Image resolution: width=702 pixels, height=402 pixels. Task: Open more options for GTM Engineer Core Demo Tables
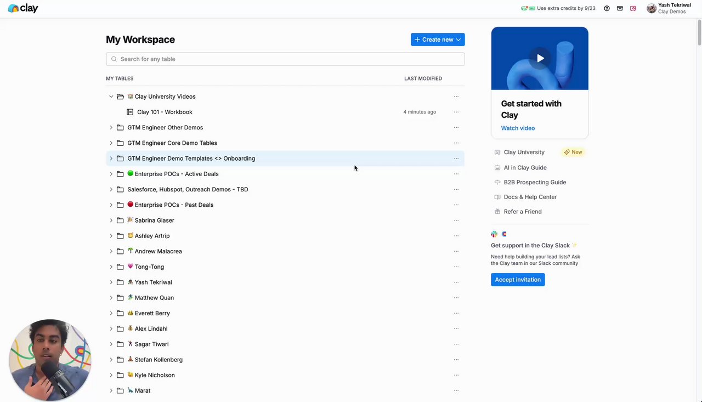click(456, 143)
